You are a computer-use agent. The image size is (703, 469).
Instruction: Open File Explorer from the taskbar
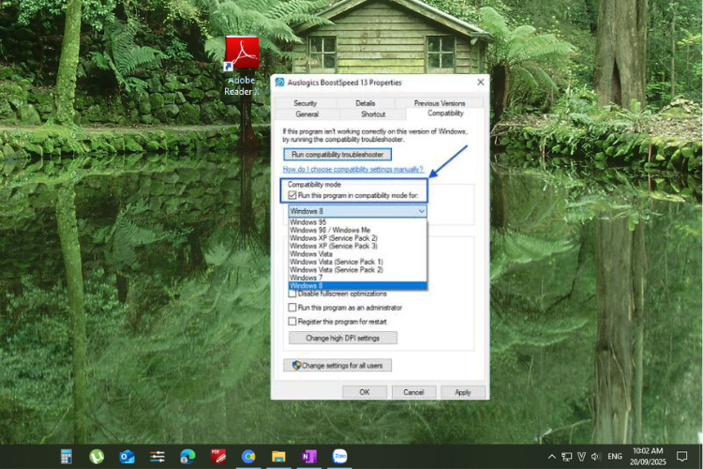point(278,457)
